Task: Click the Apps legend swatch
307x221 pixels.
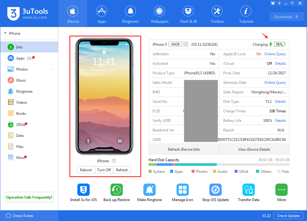Action: [172, 172]
